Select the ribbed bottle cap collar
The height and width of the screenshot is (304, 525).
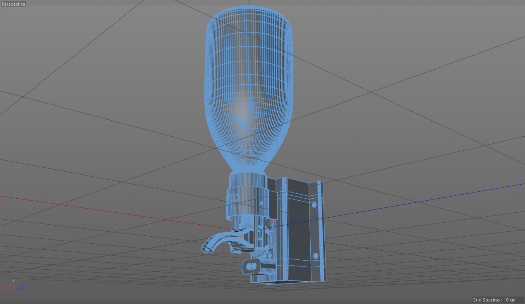[x=248, y=196]
